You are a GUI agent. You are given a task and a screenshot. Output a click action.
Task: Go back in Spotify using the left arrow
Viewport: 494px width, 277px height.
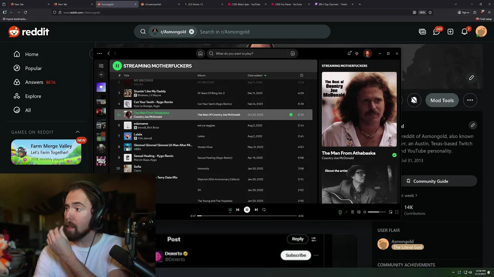pyautogui.click(x=108, y=53)
